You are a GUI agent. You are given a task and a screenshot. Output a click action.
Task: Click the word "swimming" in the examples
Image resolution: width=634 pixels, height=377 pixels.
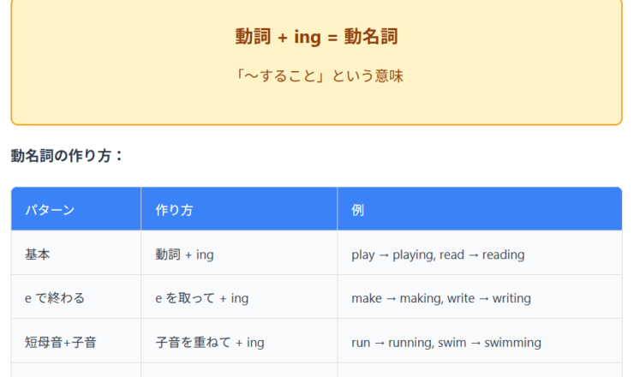pyautogui.click(x=512, y=343)
